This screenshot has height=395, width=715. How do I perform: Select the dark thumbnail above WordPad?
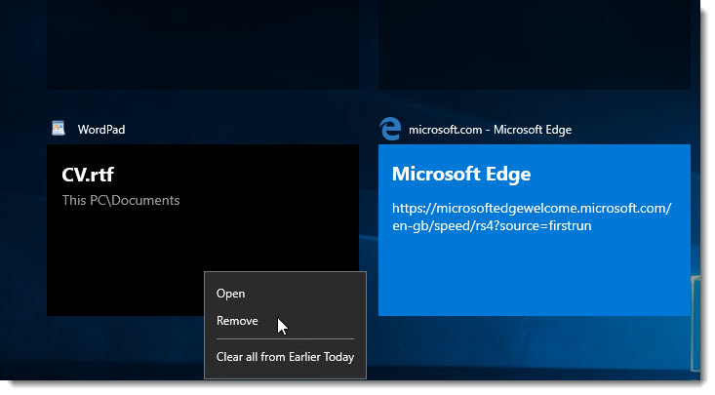(203, 45)
